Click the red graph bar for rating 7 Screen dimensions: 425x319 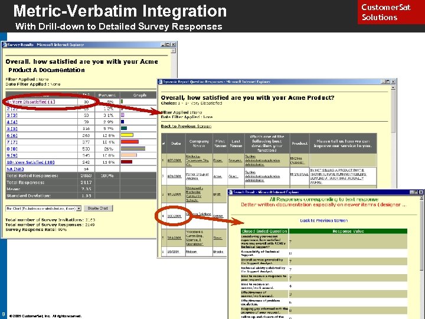[x=130, y=142]
